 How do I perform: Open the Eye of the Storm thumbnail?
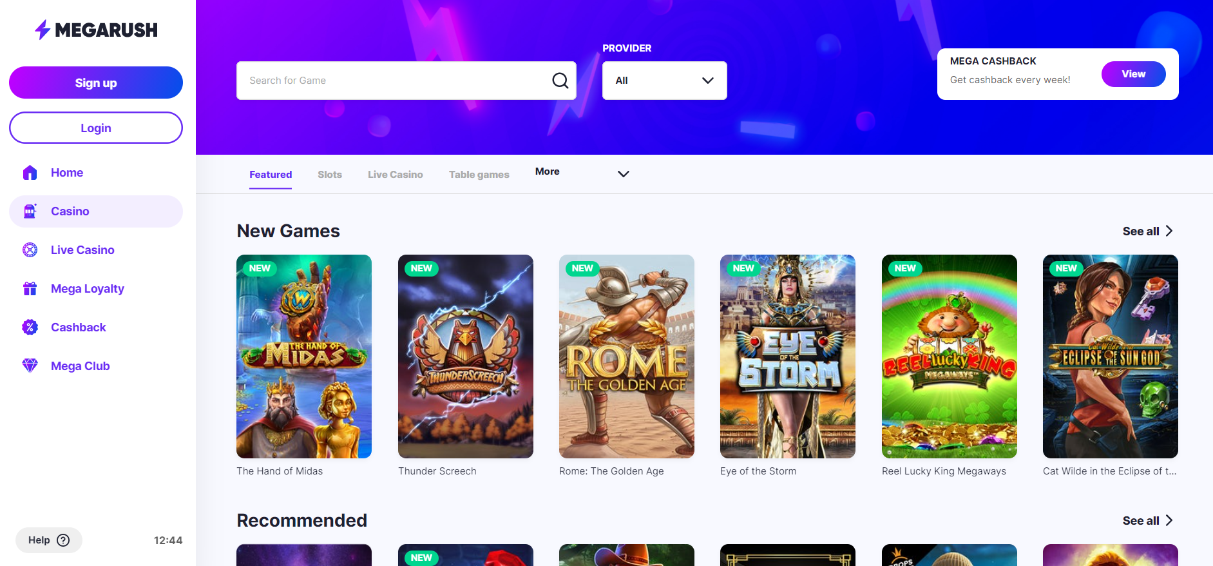coord(788,356)
